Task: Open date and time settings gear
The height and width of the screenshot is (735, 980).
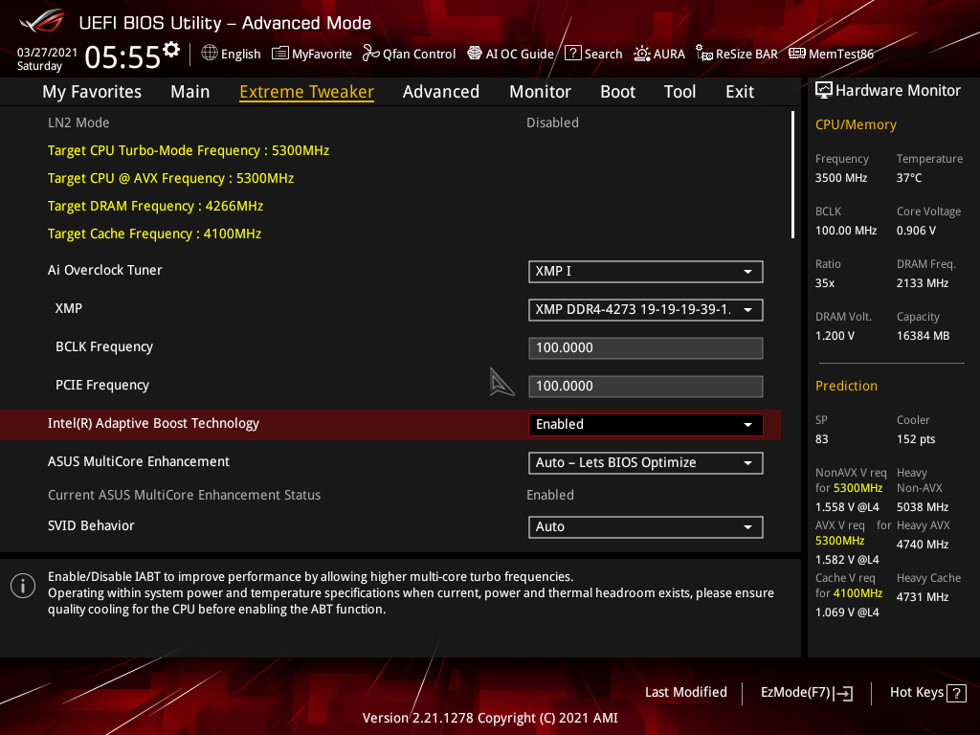Action: click(x=171, y=50)
